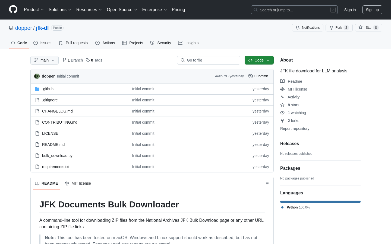The image size is (391, 244).
Task: Expand the main branch dropdown
Action: pos(45,60)
